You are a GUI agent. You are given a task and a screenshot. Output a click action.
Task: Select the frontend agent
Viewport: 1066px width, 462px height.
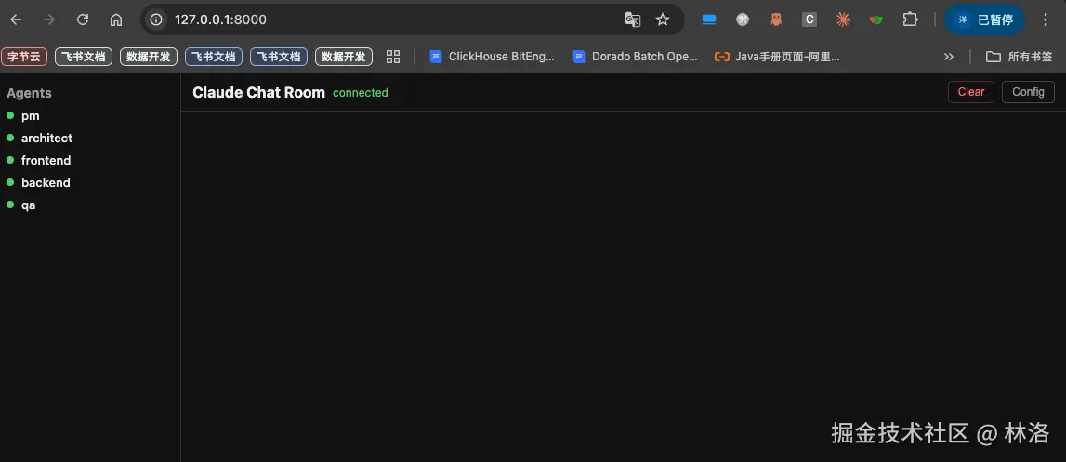click(39, 161)
